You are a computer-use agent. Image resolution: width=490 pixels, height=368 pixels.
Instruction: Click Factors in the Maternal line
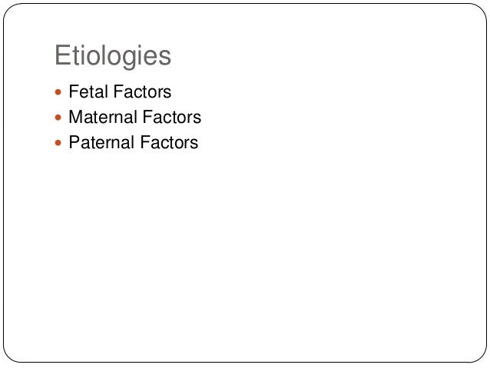coord(173,118)
